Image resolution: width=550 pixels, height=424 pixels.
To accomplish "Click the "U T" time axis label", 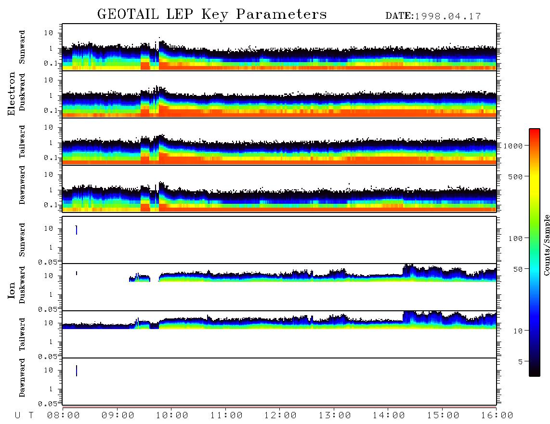I will tap(25, 416).
